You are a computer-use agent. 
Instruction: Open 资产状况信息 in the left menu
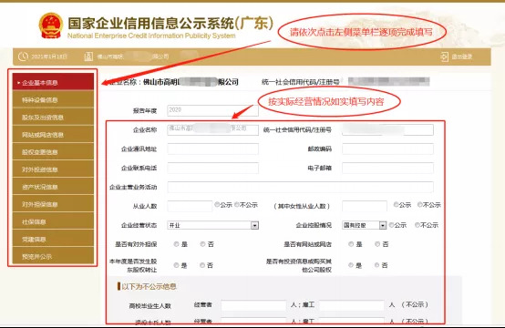tap(53, 187)
